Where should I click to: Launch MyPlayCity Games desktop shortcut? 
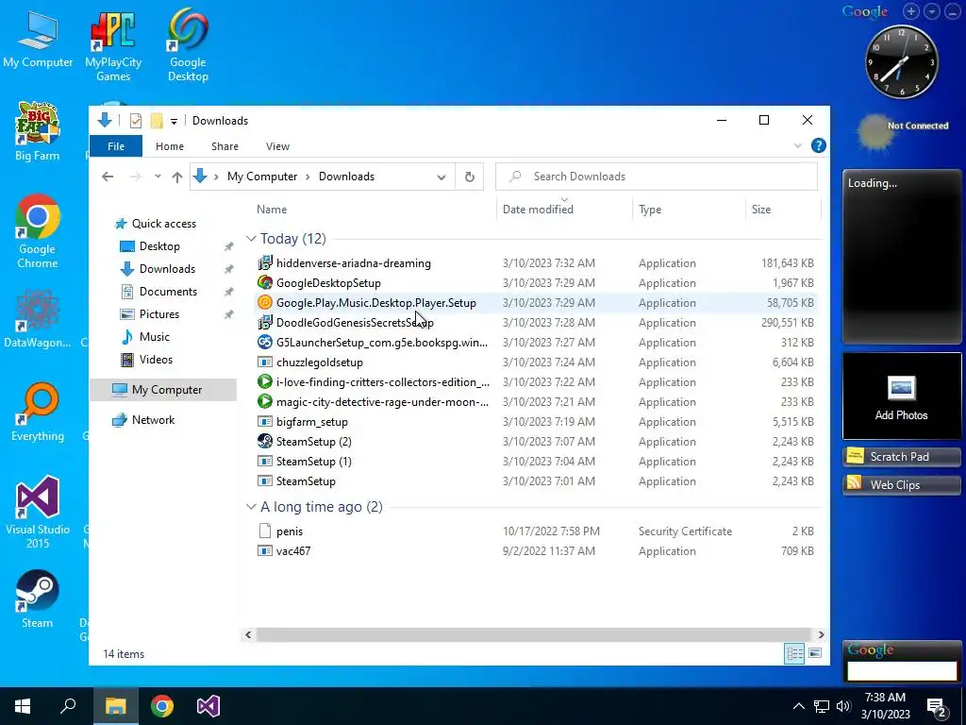coord(113,45)
